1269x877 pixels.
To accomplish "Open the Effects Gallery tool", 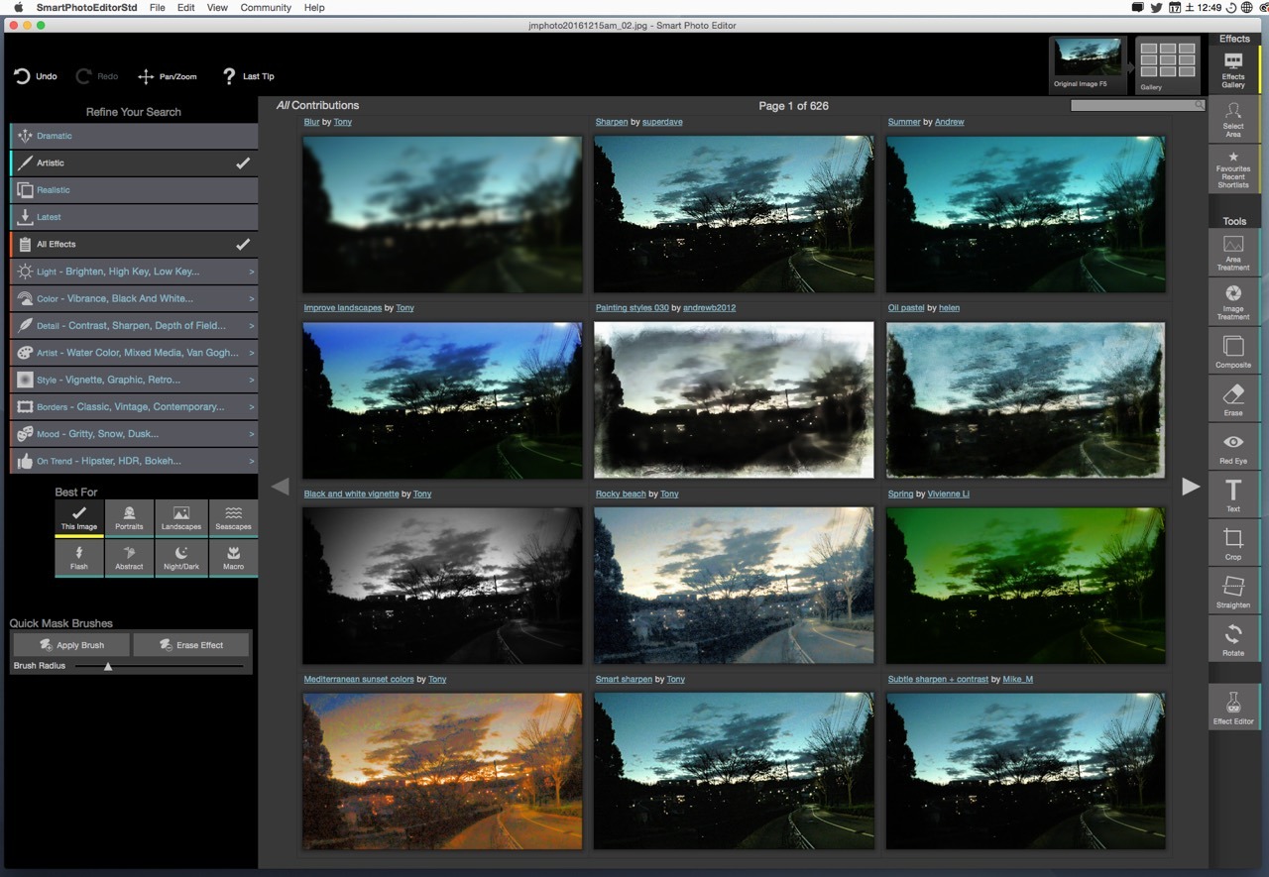I will click(1233, 69).
